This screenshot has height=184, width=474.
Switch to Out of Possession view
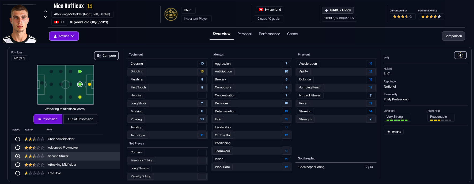coord(81,119)
